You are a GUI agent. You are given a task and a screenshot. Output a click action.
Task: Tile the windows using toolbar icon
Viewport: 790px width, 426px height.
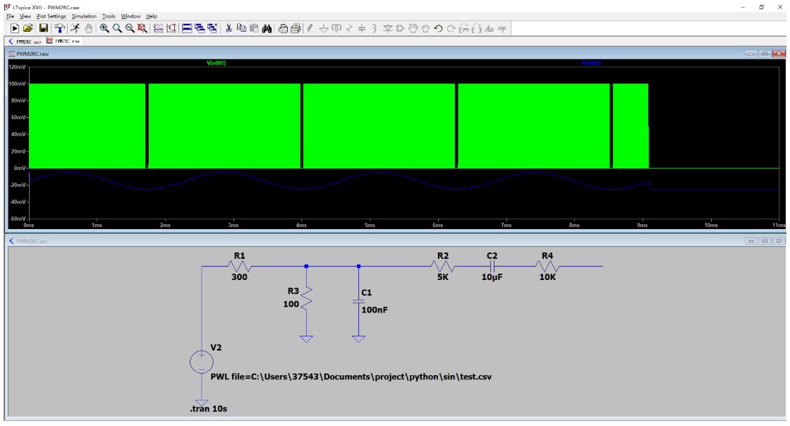coord(187,28)
